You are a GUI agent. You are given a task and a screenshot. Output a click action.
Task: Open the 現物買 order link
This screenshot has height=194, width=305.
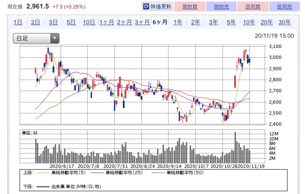pos(190,6)
